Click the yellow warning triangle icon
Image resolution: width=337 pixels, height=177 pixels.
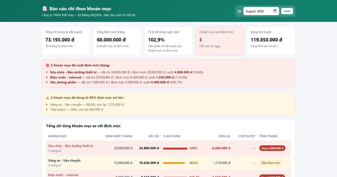click(47, 98)
